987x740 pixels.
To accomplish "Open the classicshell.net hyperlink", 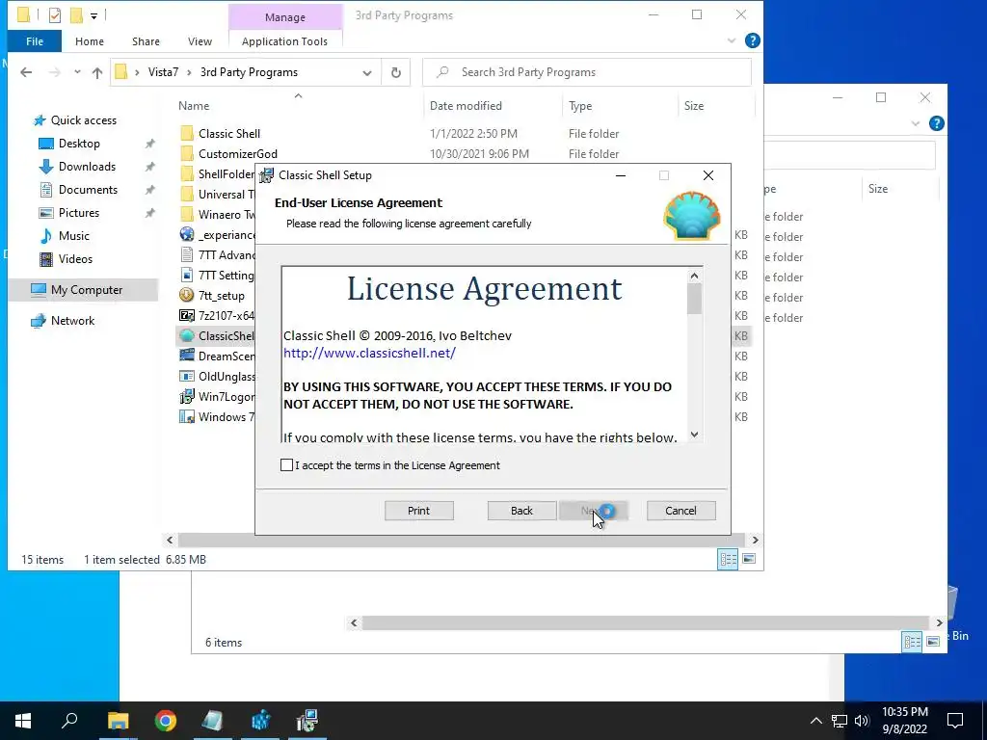I will (x=369, y=353).
